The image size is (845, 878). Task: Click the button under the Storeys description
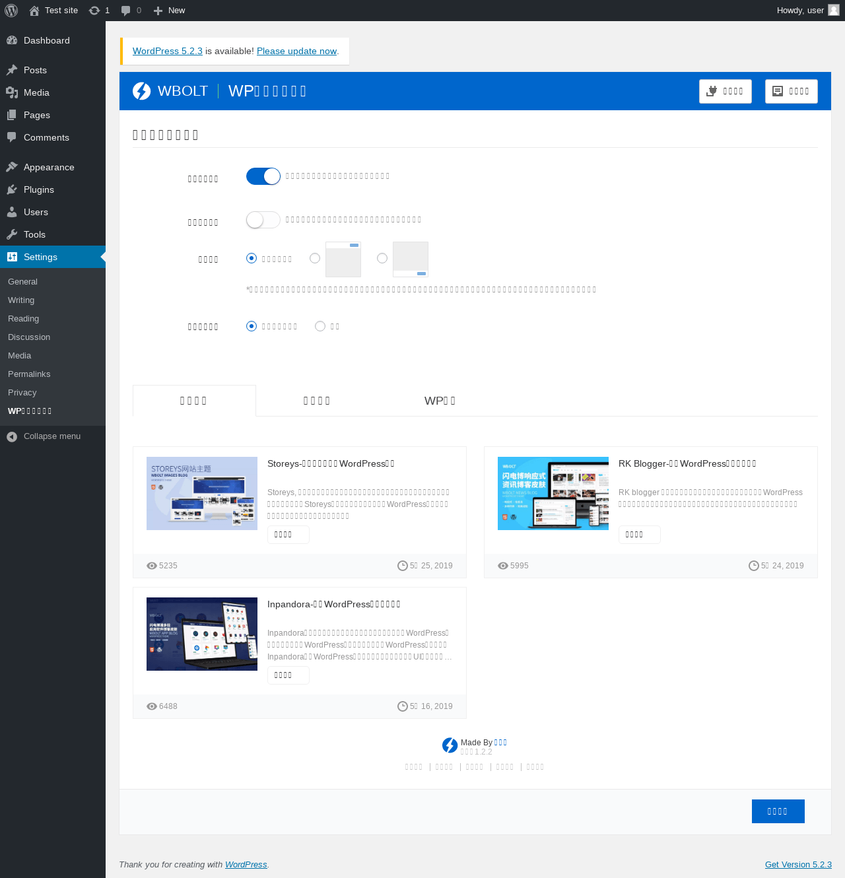[288, 535]
